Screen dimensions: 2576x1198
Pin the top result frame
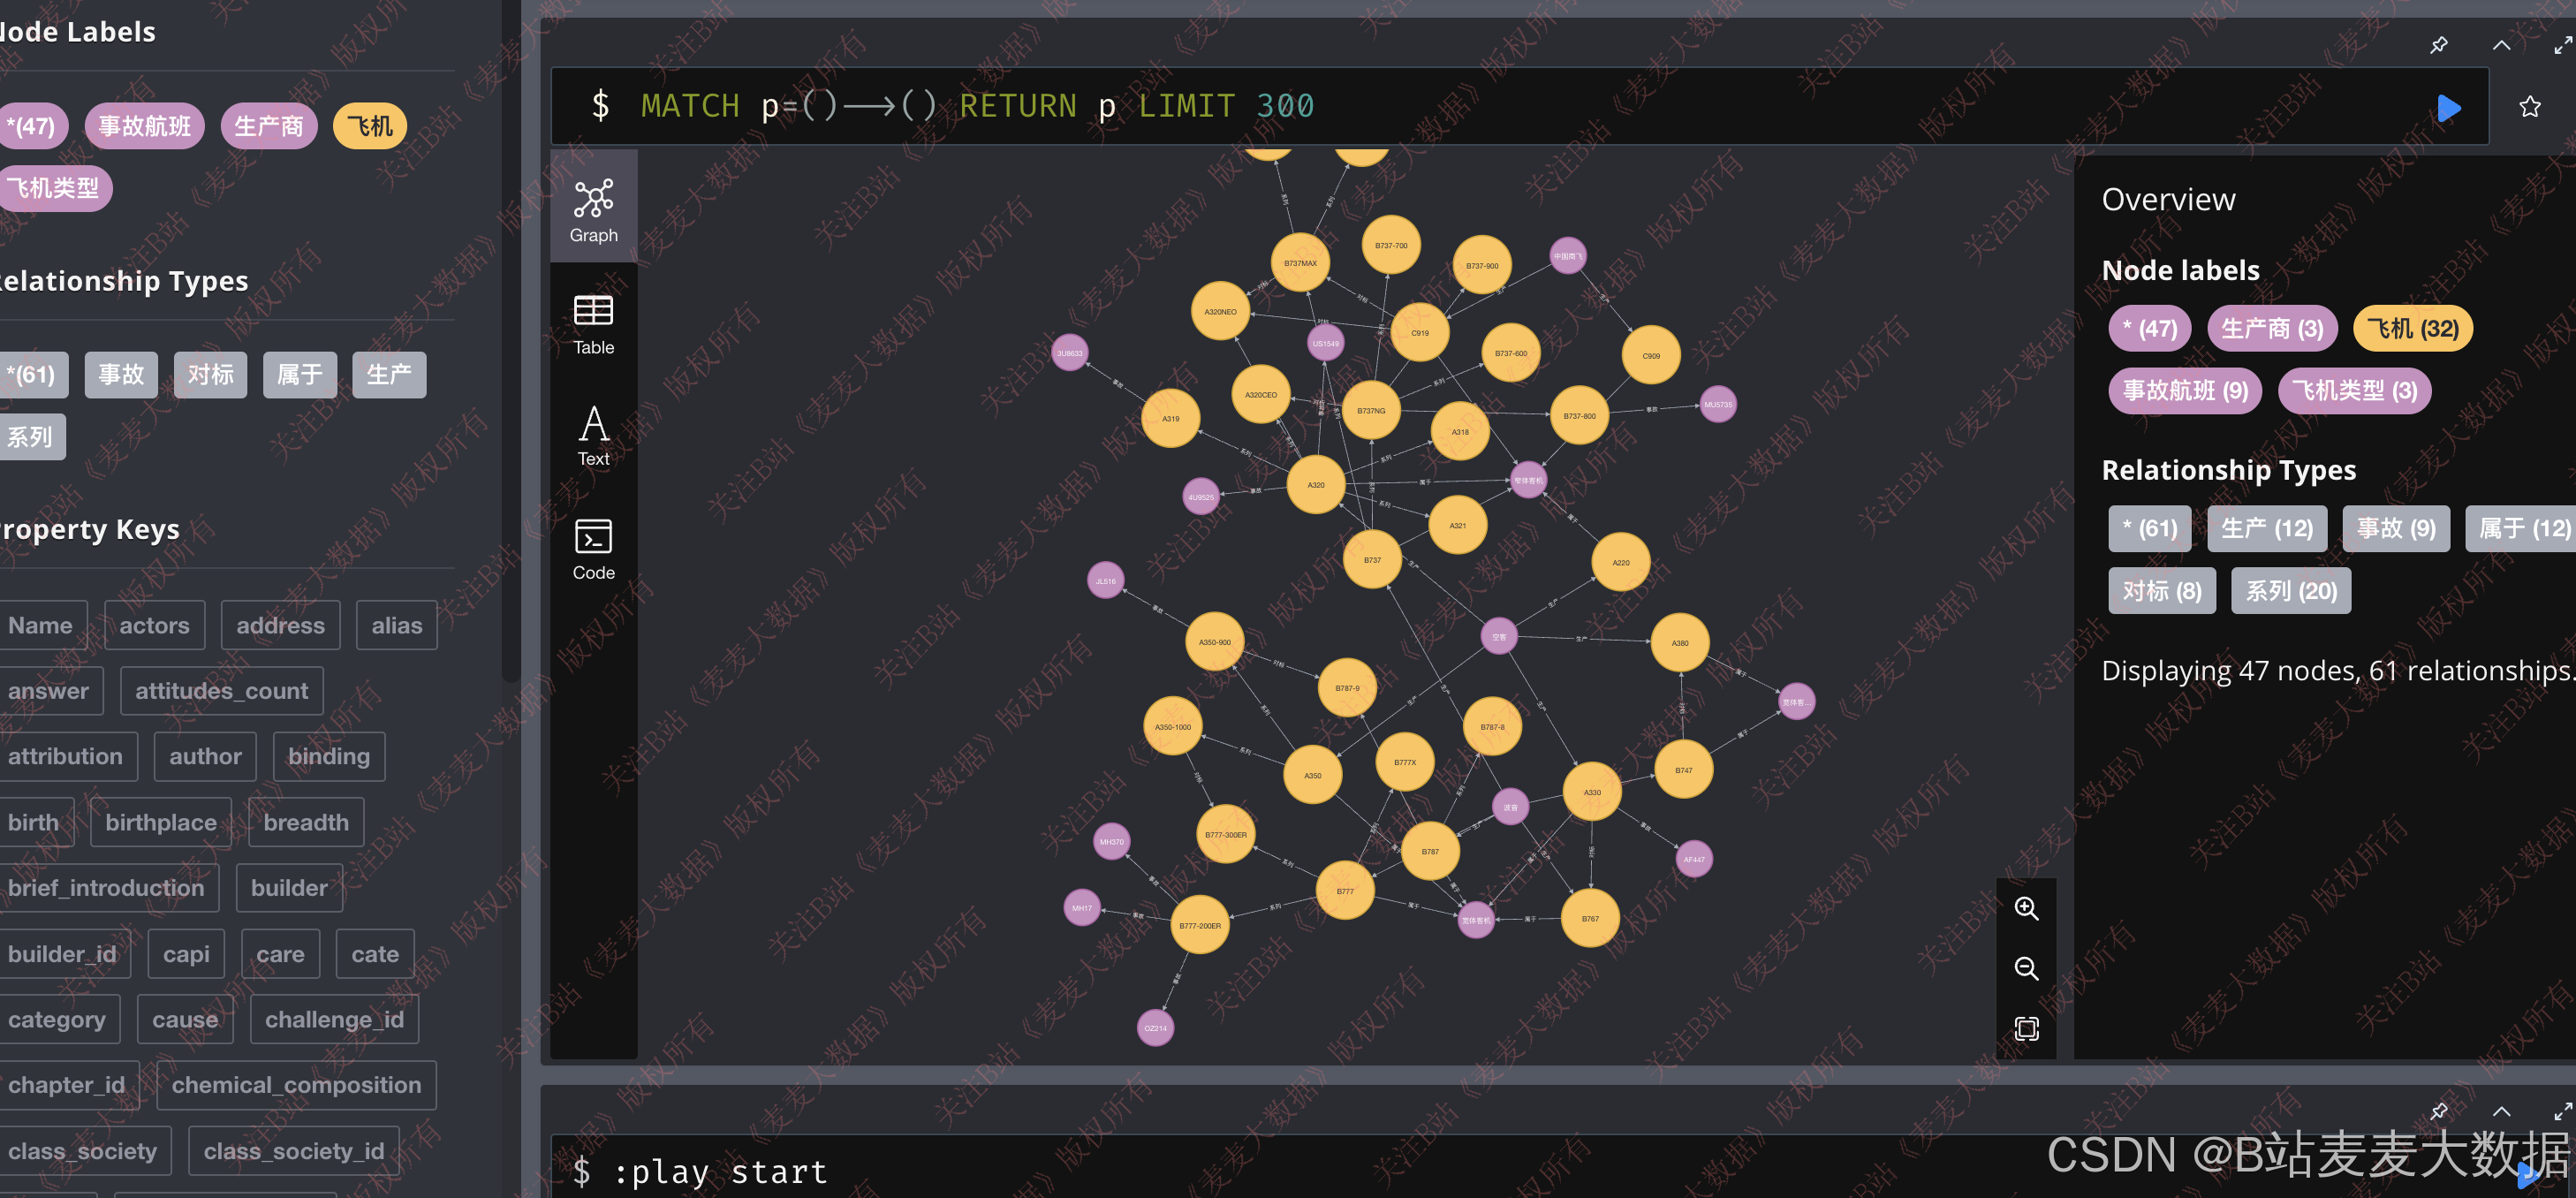pos(2438,45)
